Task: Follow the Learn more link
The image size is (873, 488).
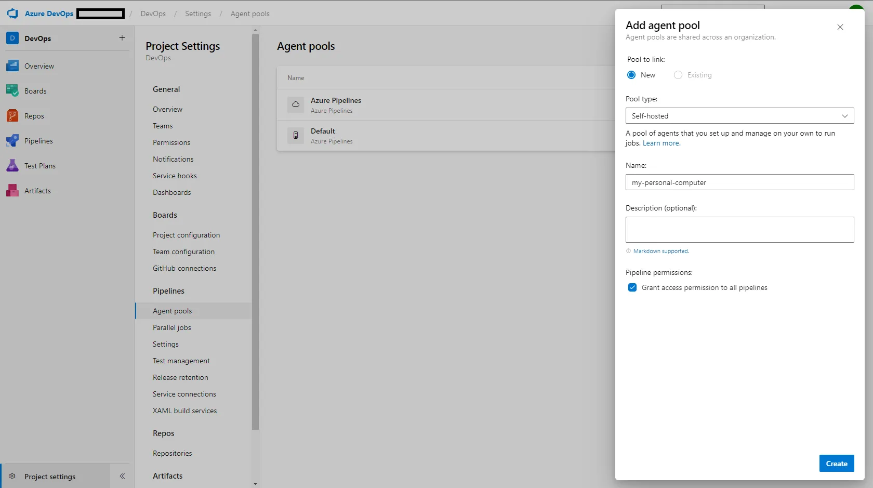Action: [x=661, y=143]
